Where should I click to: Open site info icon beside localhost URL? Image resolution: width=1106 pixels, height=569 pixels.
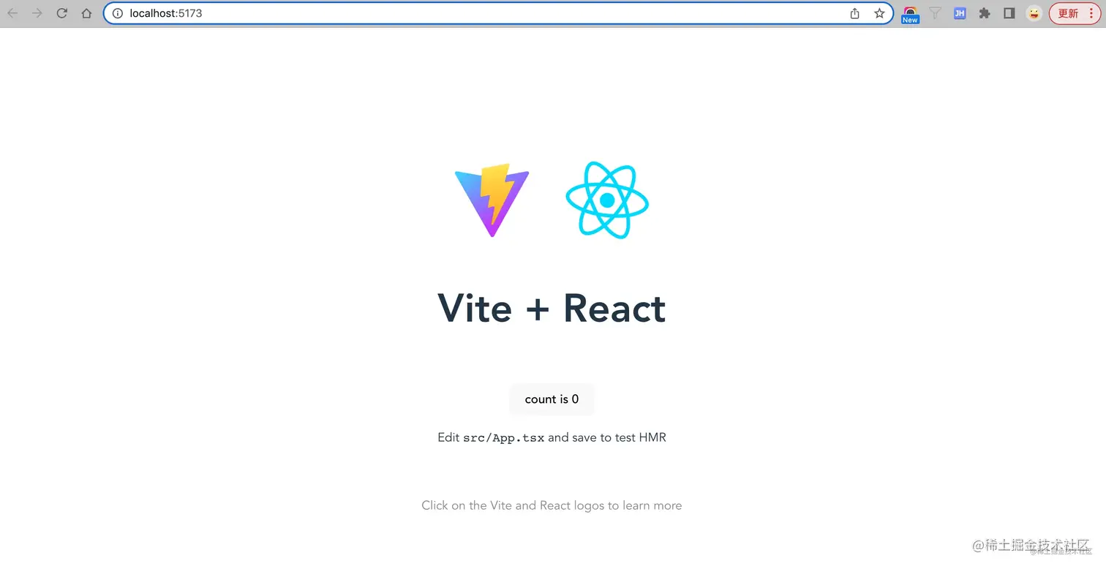tap(117, 13)
